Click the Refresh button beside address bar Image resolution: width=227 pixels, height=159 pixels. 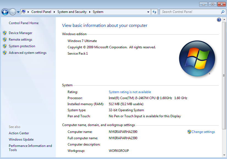pyautogui.click(x=154, y=12)
